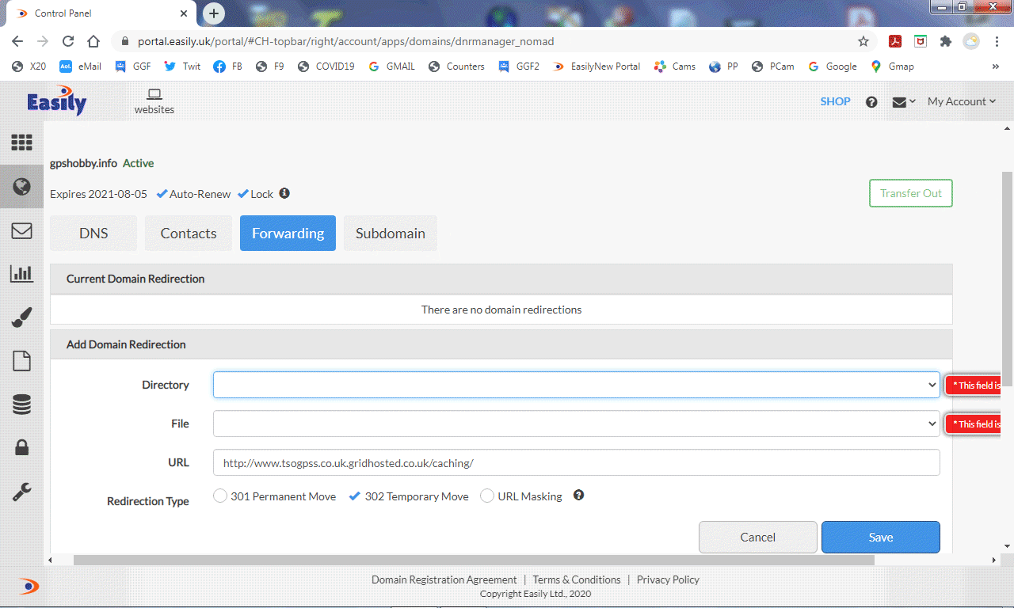Open the envelope email sidebar icon
The width and height of the screenshot is (1014, 608).
point(21,230)
